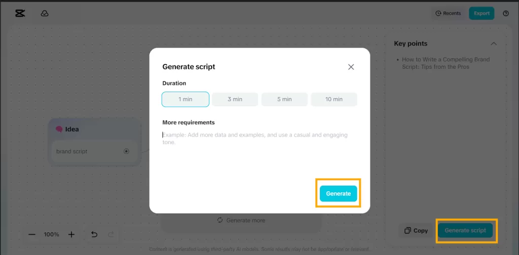Open the Recents list
This screenshot has height=255, width=519.
click(x=448, y=13)
